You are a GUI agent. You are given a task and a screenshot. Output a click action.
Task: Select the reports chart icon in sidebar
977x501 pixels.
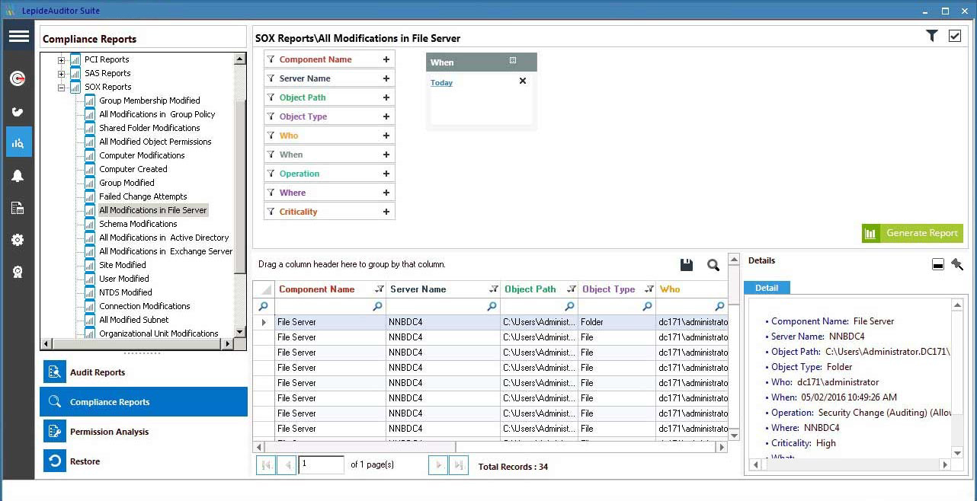[x=18, y=142]
